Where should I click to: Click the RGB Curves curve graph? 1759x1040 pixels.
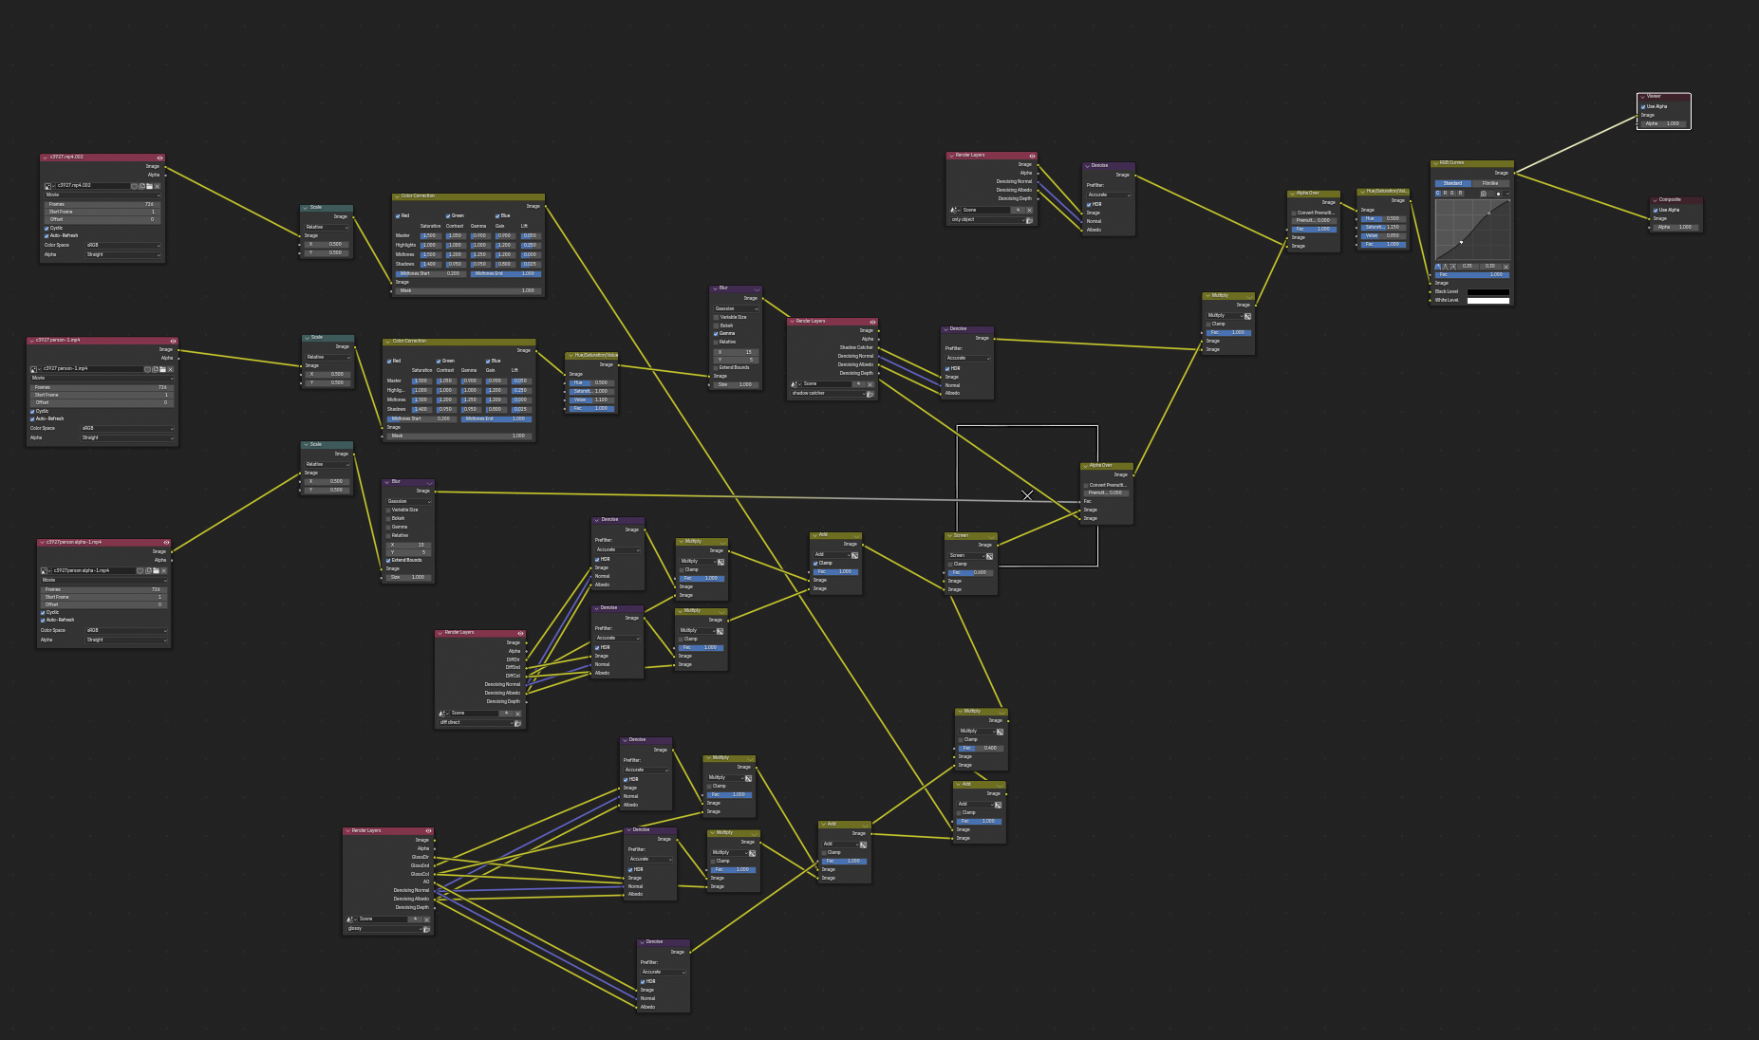click(x=1472, y=230)
